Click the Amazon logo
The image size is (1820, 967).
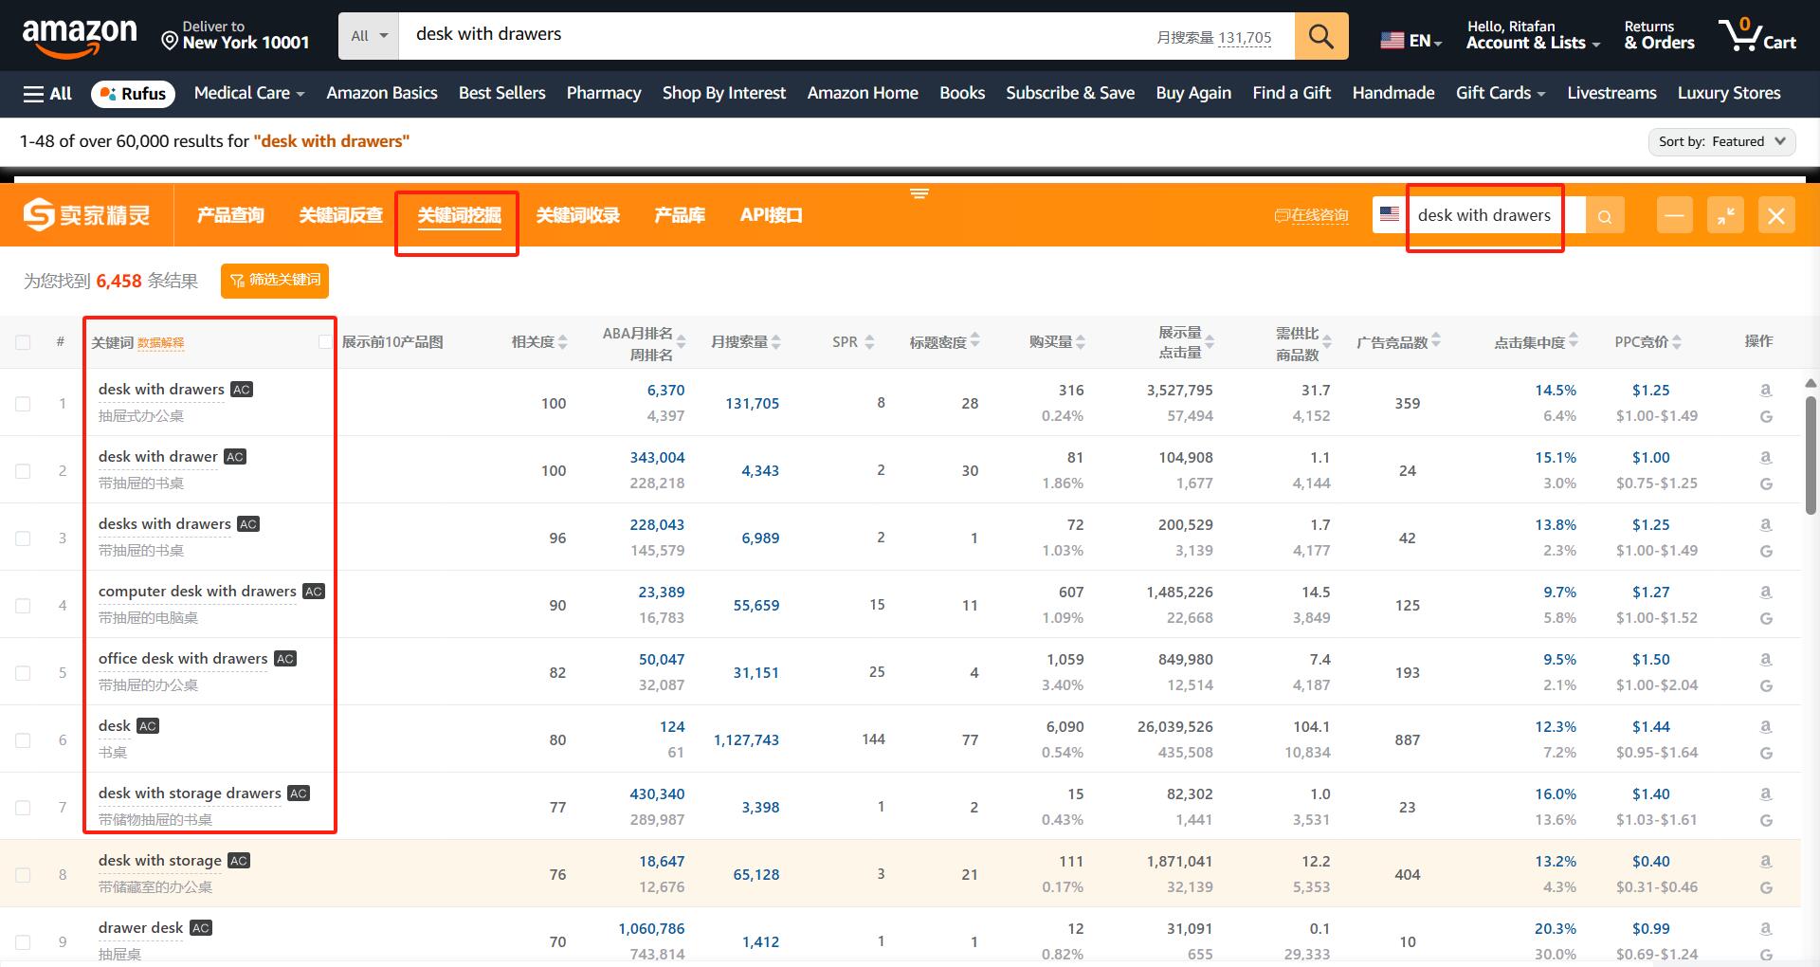pos(80,37)
